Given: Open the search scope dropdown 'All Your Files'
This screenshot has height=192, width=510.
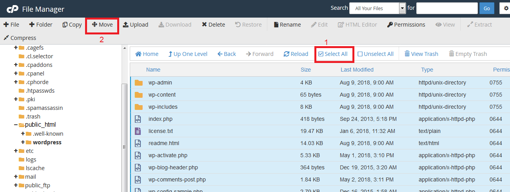Looking at the screenshot, I should pos(378,8).
